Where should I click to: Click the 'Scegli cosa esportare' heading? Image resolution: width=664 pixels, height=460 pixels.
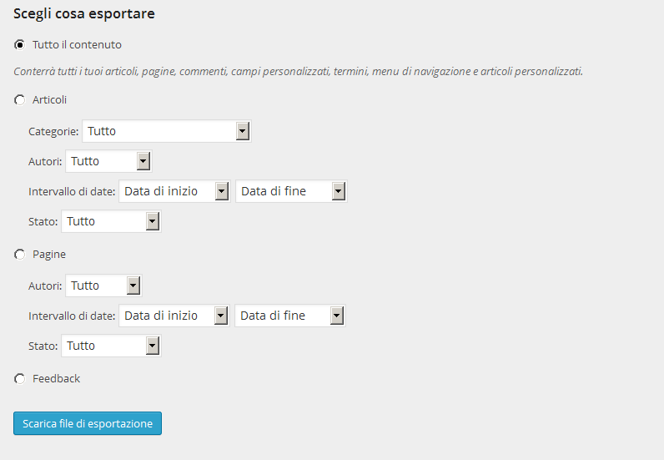pyautogui.click(x=84, y=14)
